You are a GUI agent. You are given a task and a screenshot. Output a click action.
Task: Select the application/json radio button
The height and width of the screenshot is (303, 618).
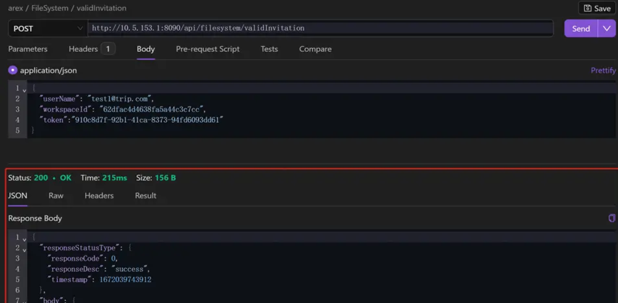tap(12, 70)
